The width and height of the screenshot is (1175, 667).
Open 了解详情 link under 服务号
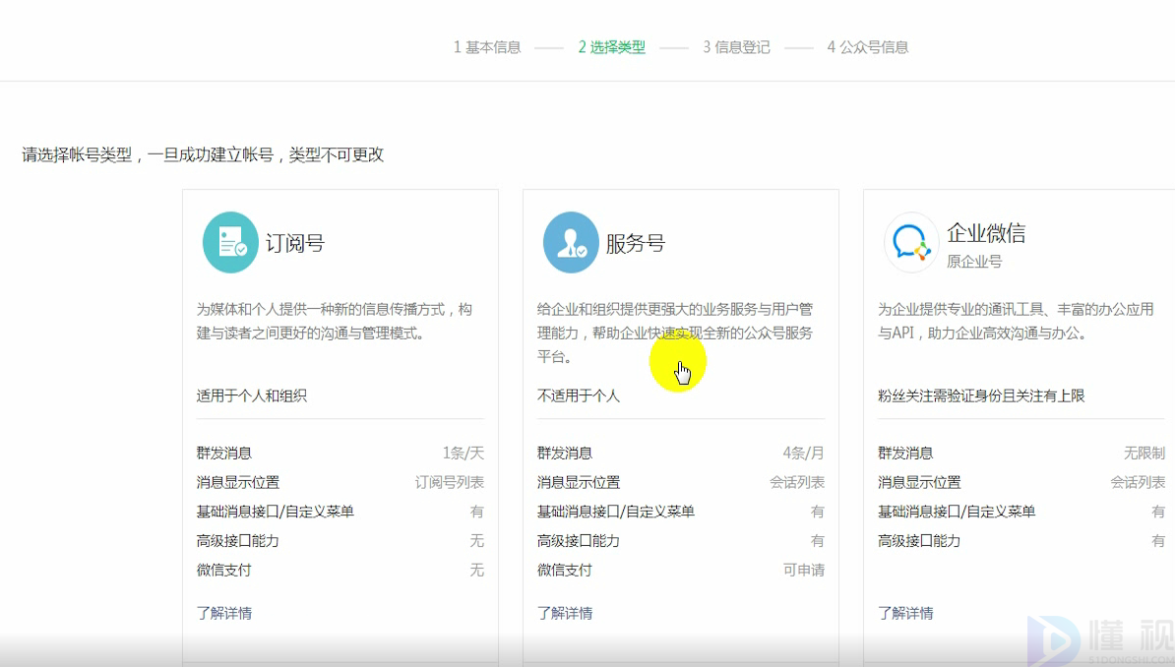click(x=565, y=613)
